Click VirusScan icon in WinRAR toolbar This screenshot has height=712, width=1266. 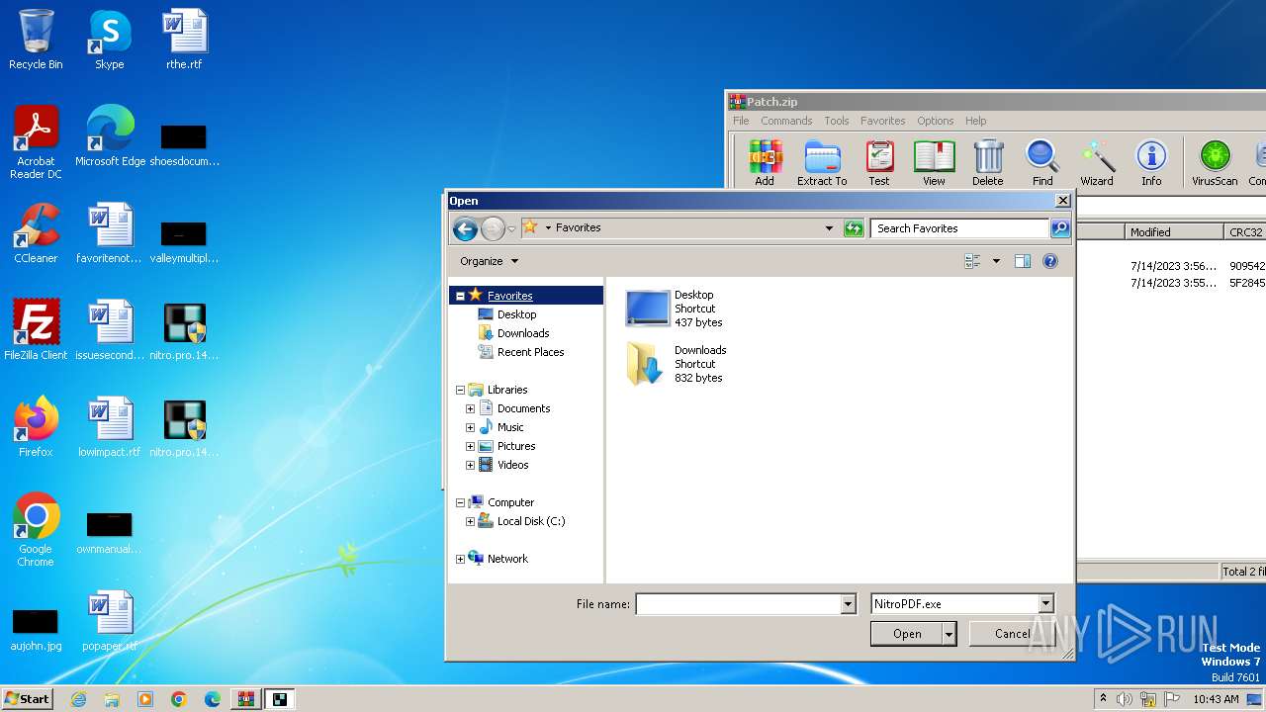1215,162
